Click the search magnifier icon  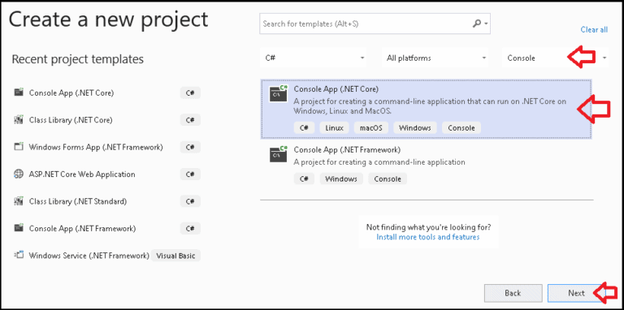pos(477,24)
